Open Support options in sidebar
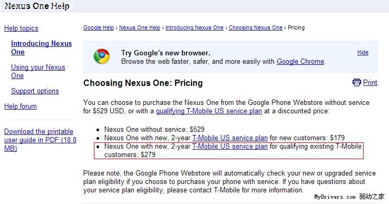Screen dimensions: 389x204 click(35, 91)
